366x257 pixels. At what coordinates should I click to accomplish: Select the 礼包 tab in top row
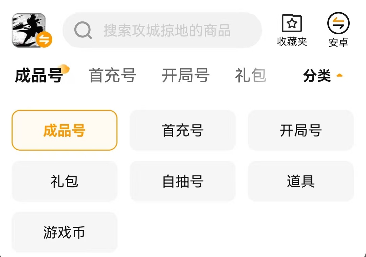tap(250, 75)
